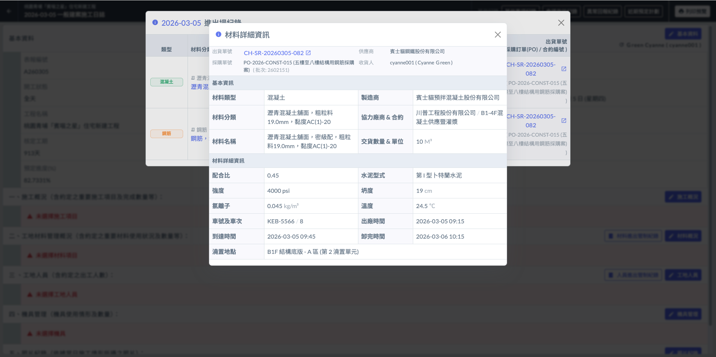Viewport: 716px width, 357px height.
Task: Open the external-link icon in the 混凝土 row
Action: tap(563, 69)
